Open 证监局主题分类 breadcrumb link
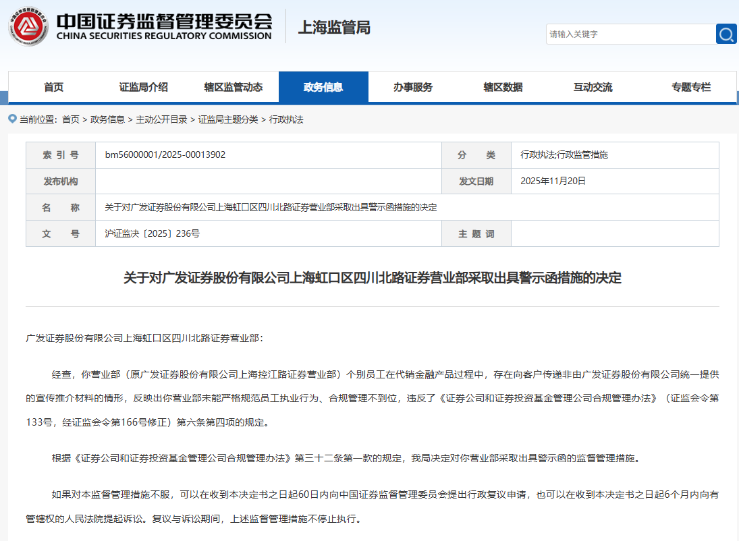 pyautogui.click(x=228, y=119)
